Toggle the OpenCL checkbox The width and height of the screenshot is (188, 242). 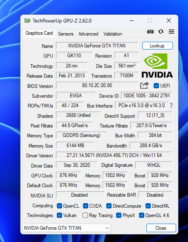click(59, 206)
